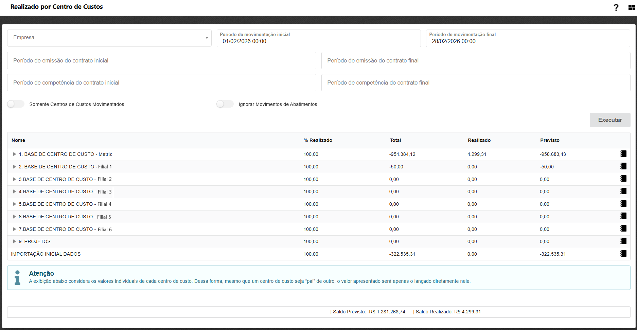Screen dimensions: 637x330
Task: Open details icon for Filial 2 row
Action: 623,179
